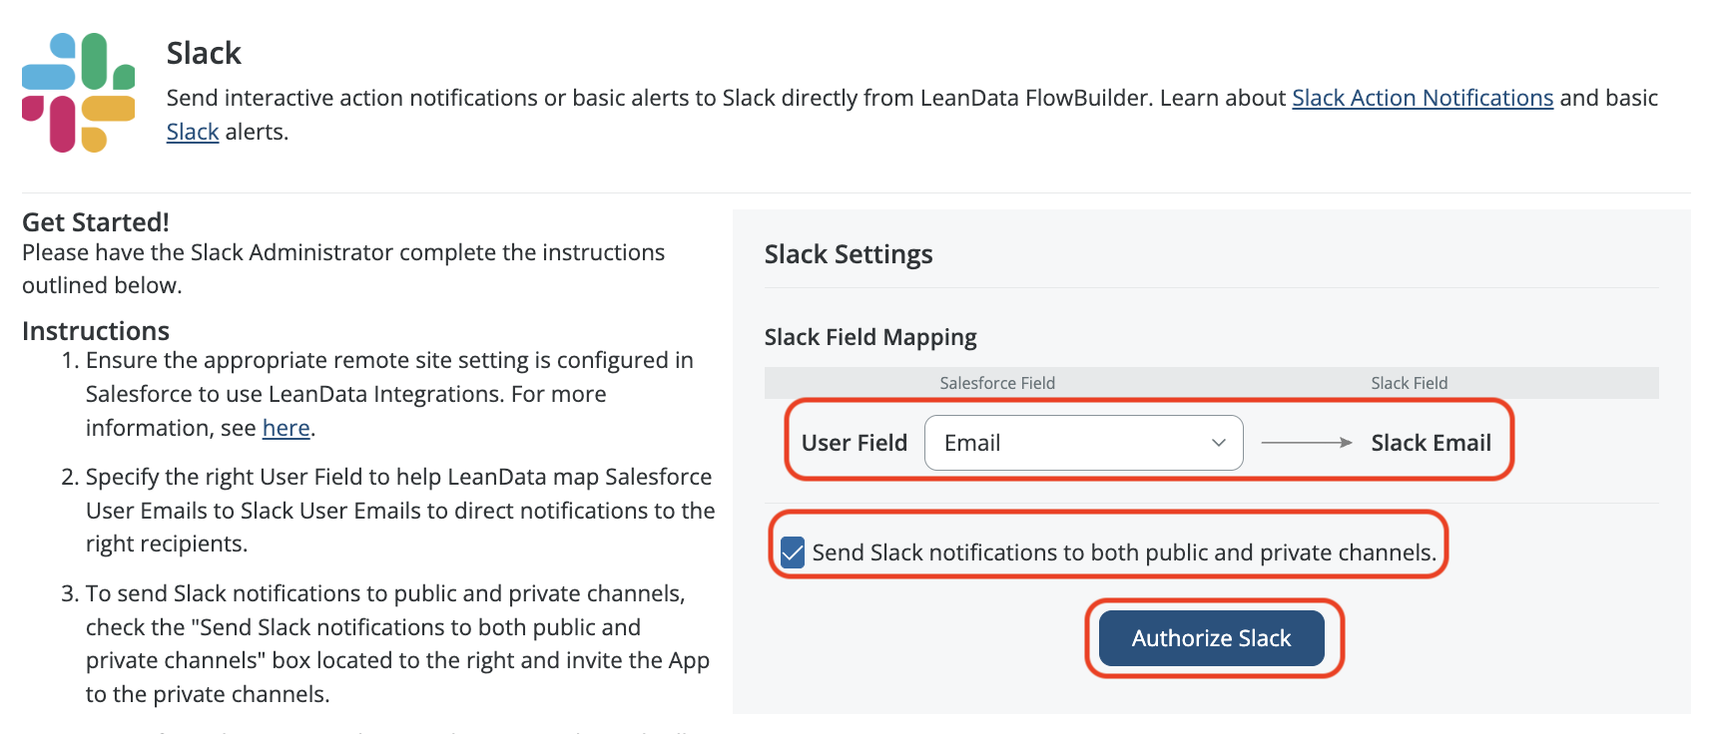Open the Slack alerts link

(193, 132)
